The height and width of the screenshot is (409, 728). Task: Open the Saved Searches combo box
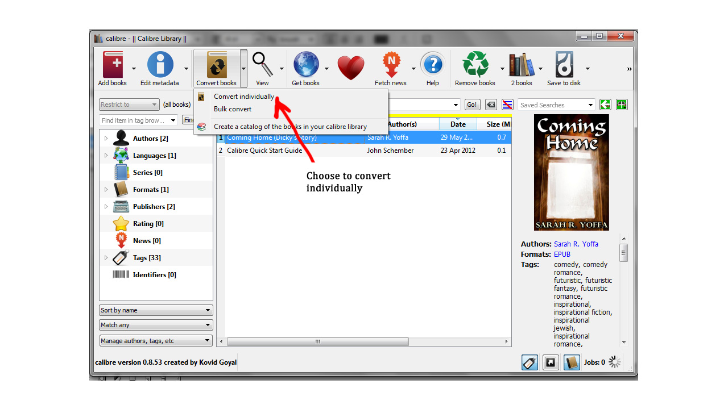pos(557,105)
